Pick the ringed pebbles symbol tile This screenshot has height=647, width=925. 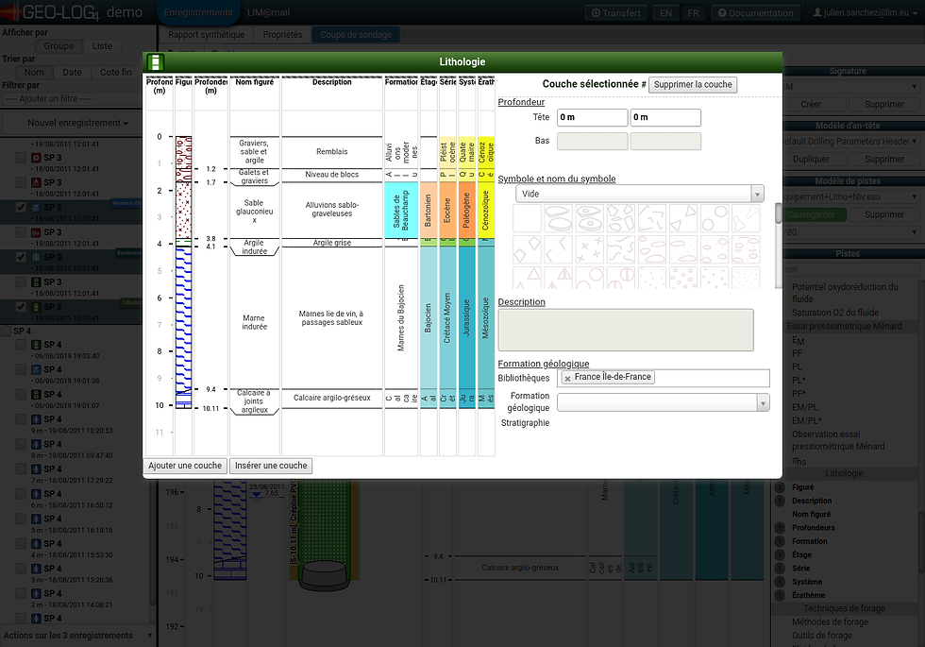tap(589, 218)
